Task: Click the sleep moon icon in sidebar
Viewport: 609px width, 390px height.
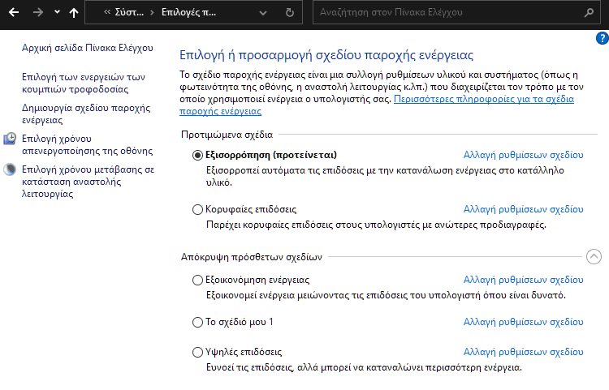Action: tap(10, 169)
